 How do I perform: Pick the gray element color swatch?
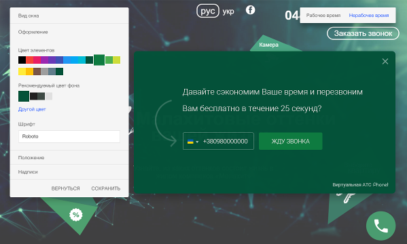(x=45, y=71)
